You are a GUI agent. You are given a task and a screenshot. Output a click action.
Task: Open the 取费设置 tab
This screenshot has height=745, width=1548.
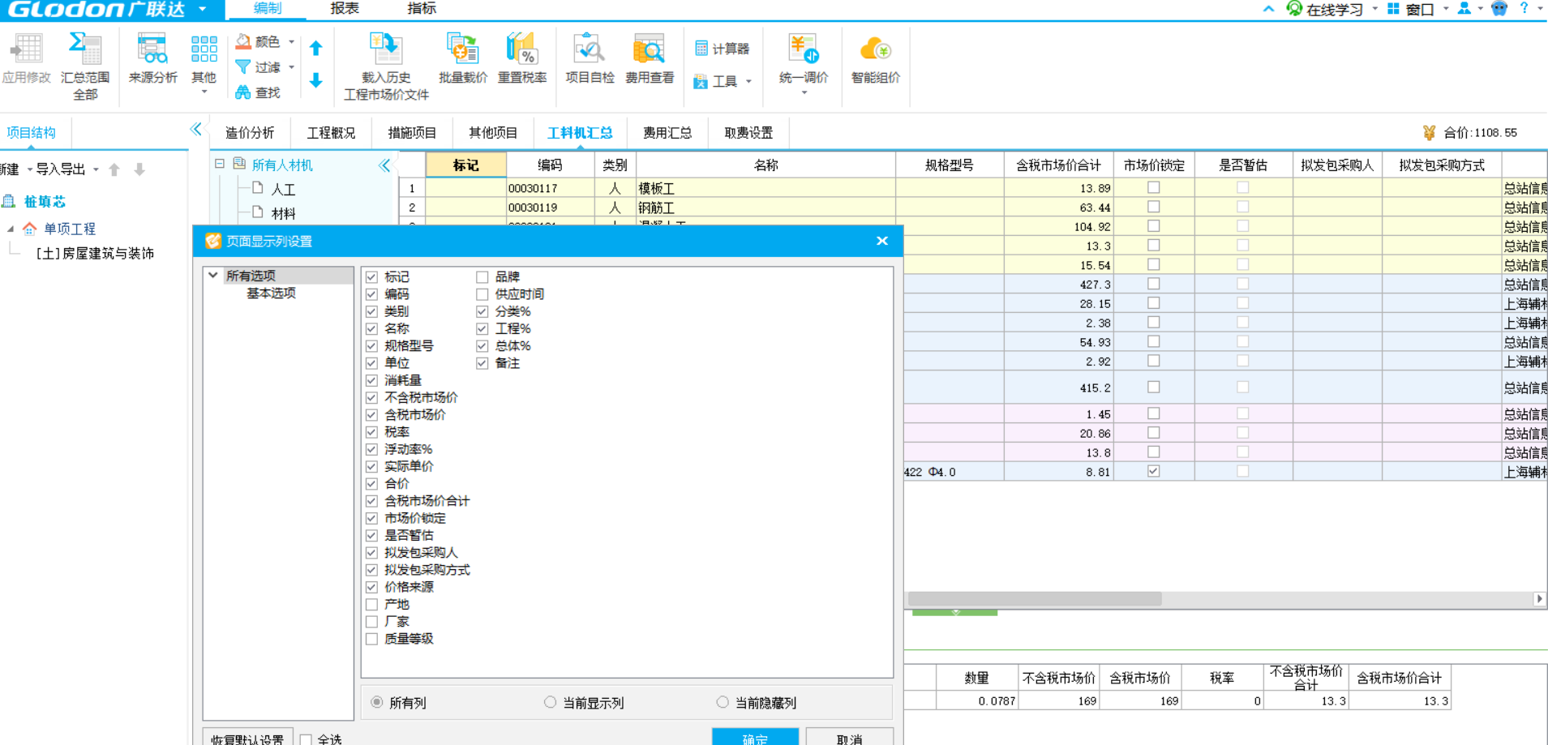coord(748,133)
